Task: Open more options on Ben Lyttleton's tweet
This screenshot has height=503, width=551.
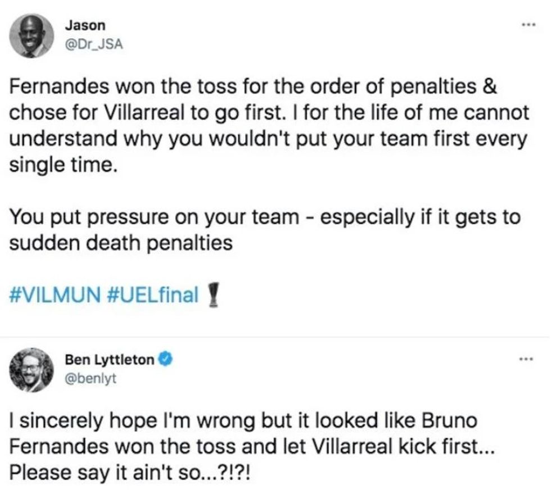Action: click(526, 357)
